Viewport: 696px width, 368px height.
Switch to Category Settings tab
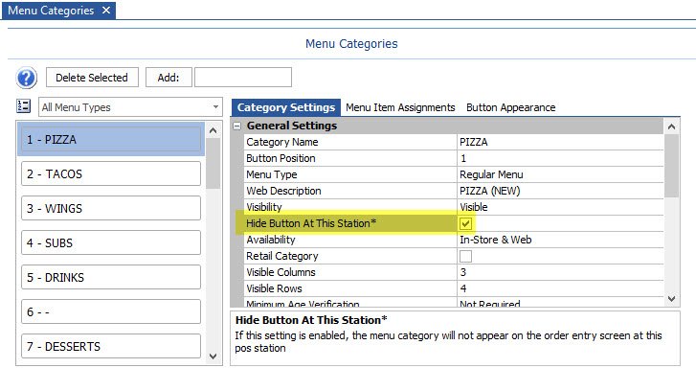pyautogui.click(x=286, y=107)
